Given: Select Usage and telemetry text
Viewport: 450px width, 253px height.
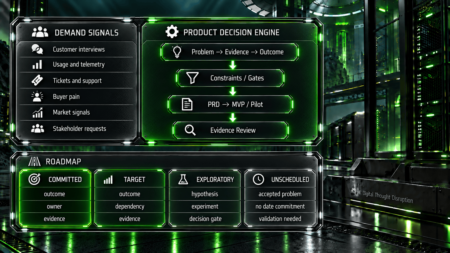Looking at the screenshot, I should [79, 65].
